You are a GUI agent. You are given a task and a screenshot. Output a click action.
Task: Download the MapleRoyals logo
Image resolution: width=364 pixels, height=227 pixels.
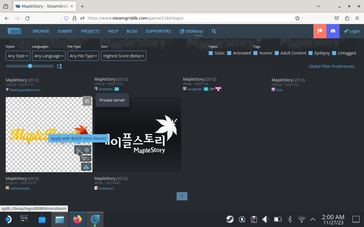pos(86,167)
